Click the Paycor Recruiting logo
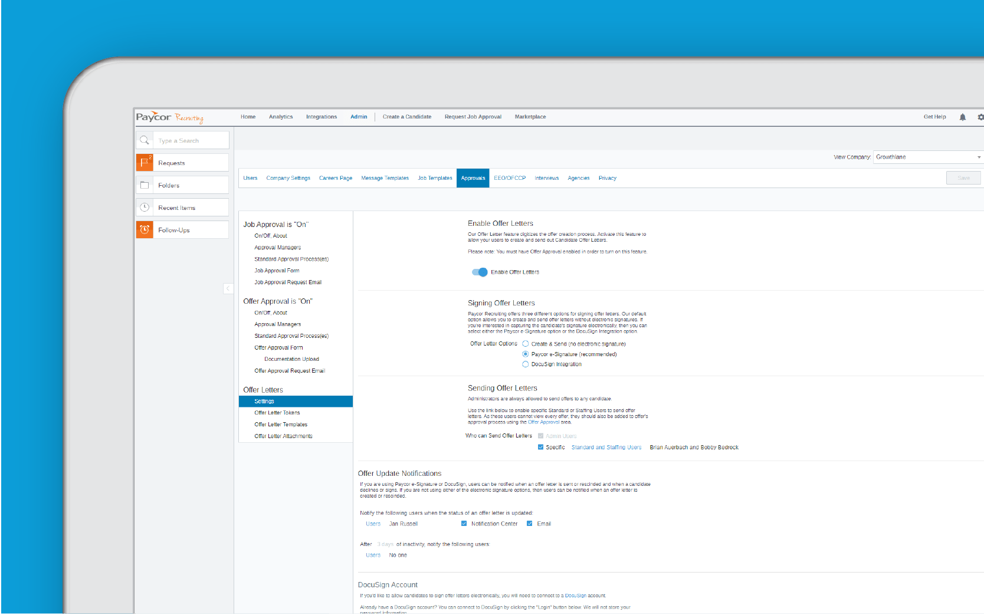This screenshot has height=615, width=984. coord(170,117)
